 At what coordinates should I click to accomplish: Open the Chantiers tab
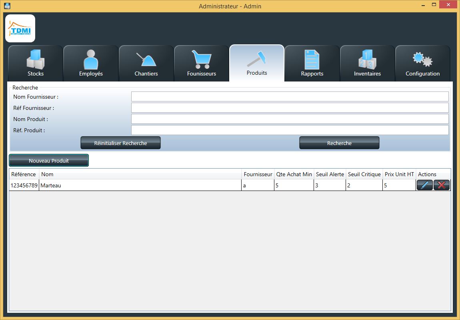point(146,64)
